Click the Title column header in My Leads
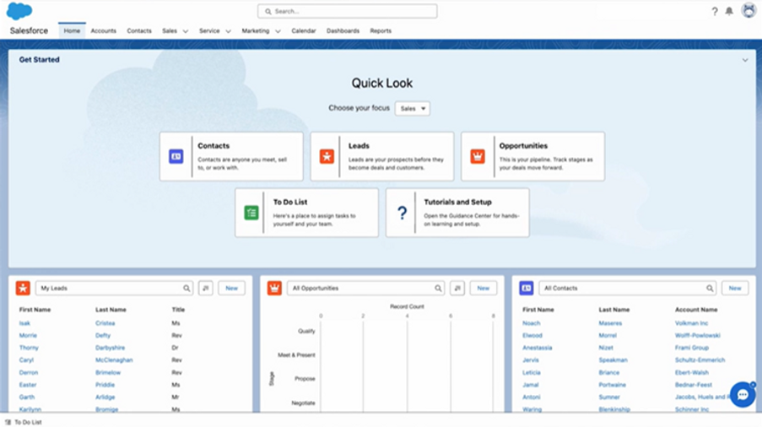Screen dimensions: 762x427 (178, 310)
